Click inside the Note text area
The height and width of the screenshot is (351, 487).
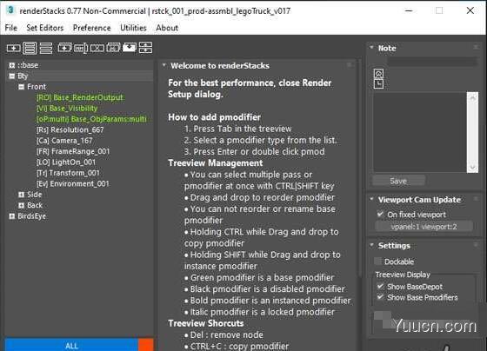coord(419,132)
